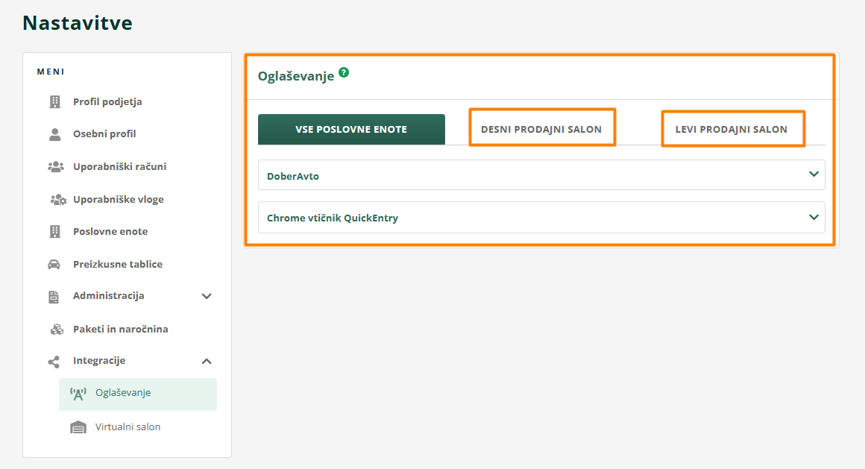Expand the Administracija submenu chevron

tap(207, 296)
